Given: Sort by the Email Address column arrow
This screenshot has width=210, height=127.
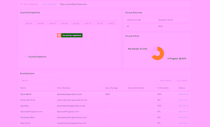Looking at the screenshot, I should [103, 88].
